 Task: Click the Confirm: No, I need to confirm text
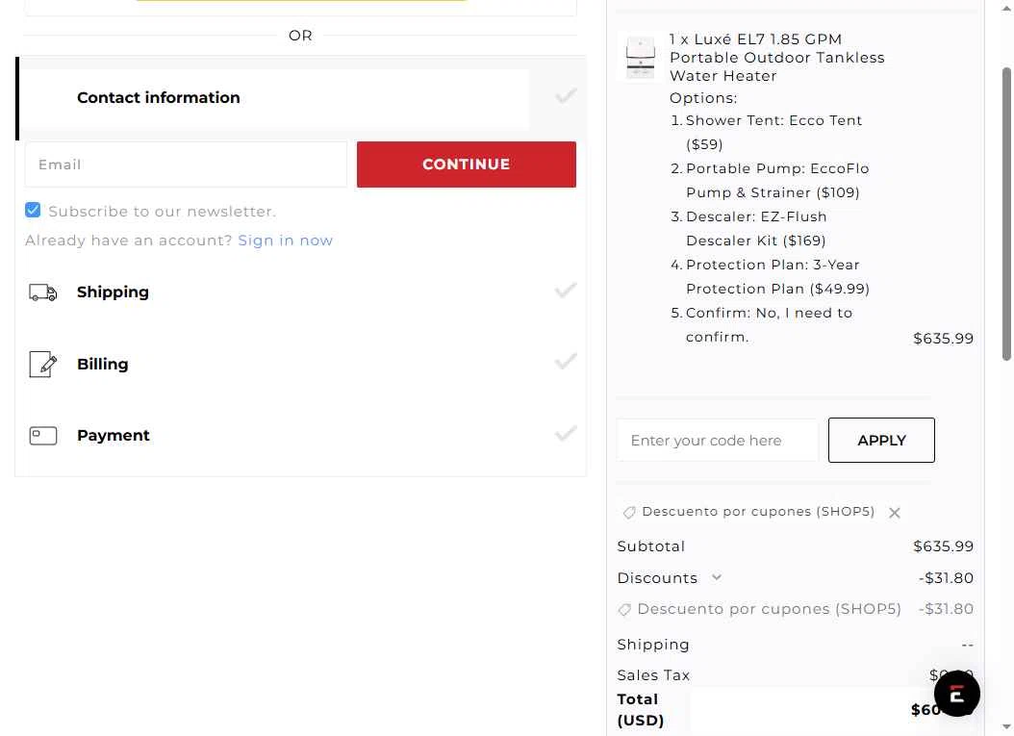coord(769,324)
